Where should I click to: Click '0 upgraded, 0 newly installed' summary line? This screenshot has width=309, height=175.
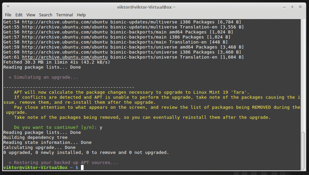point(86,153)
